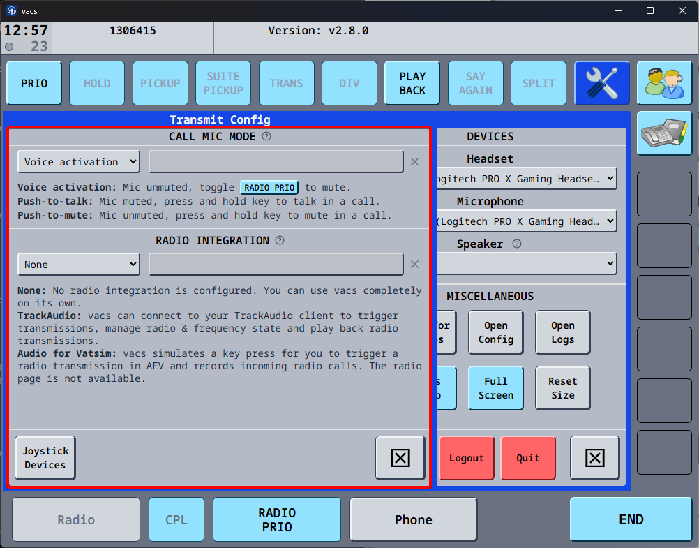Show help for the Speaker device
Image resolution: width=699 pixels, height=548 pixels.
[517, 244]
